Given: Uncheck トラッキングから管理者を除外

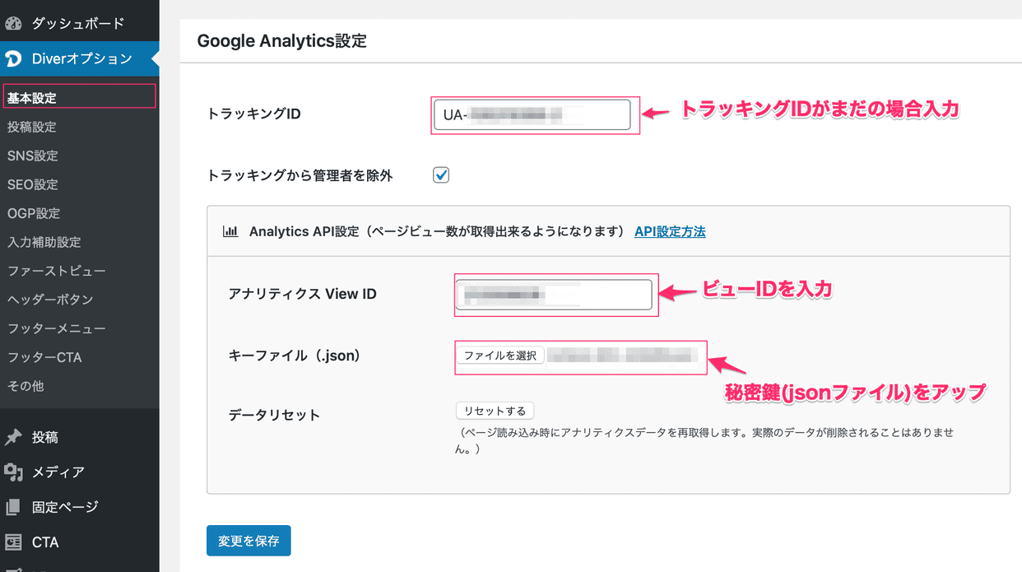Looking at the screenshot, I should coord(440,174).
